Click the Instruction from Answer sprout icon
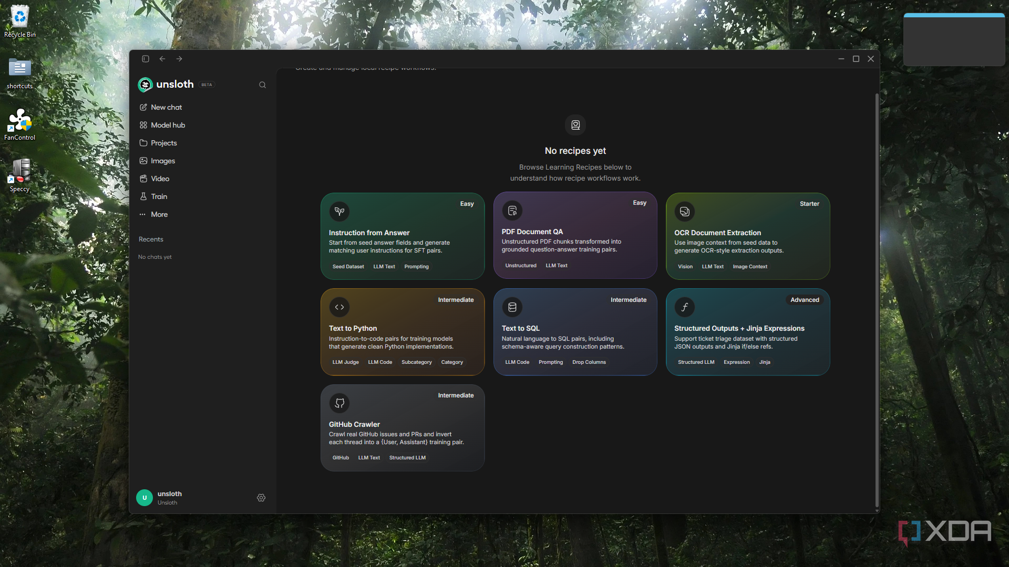1009x567 pixels. [x=339, y=212]
